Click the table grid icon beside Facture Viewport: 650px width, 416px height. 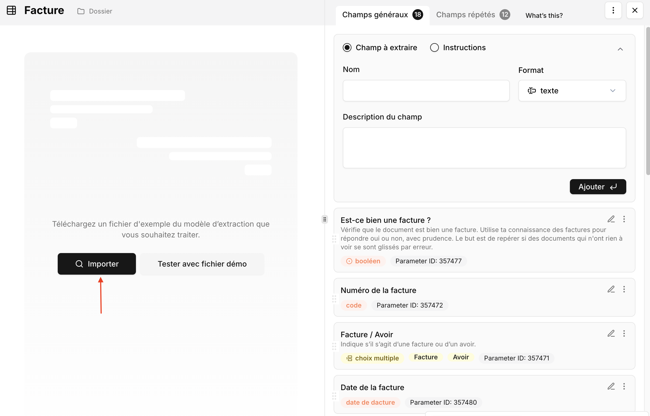pos(11,11)
